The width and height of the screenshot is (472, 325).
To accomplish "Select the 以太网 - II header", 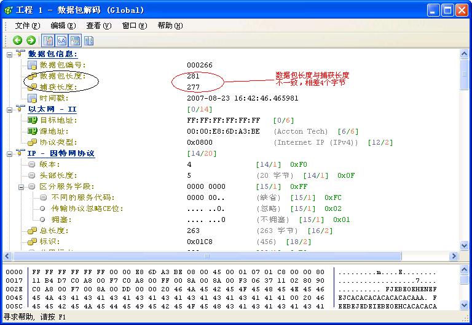I will (52, 109).
